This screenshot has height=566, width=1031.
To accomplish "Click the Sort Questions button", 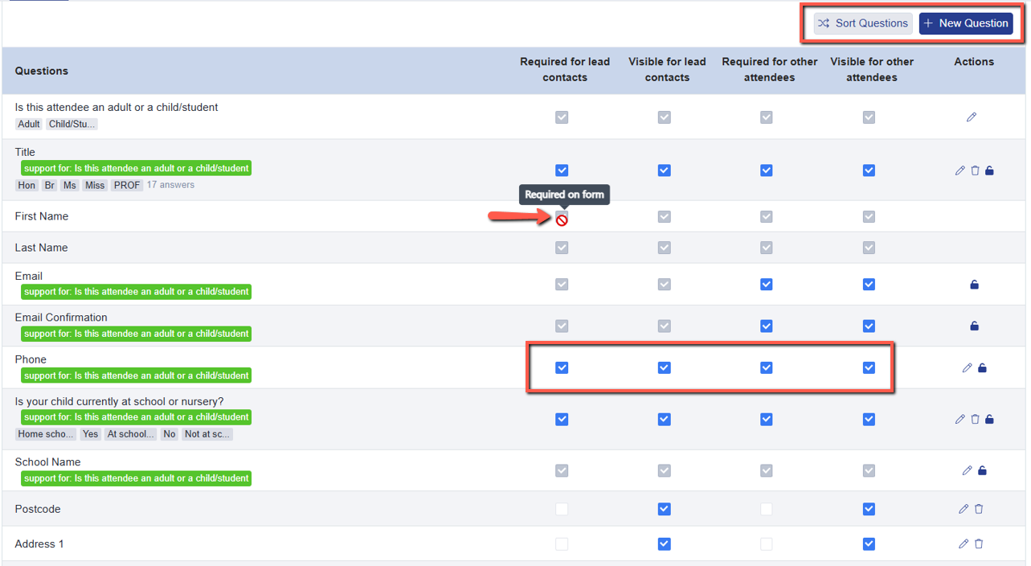I will click(862, 23).
